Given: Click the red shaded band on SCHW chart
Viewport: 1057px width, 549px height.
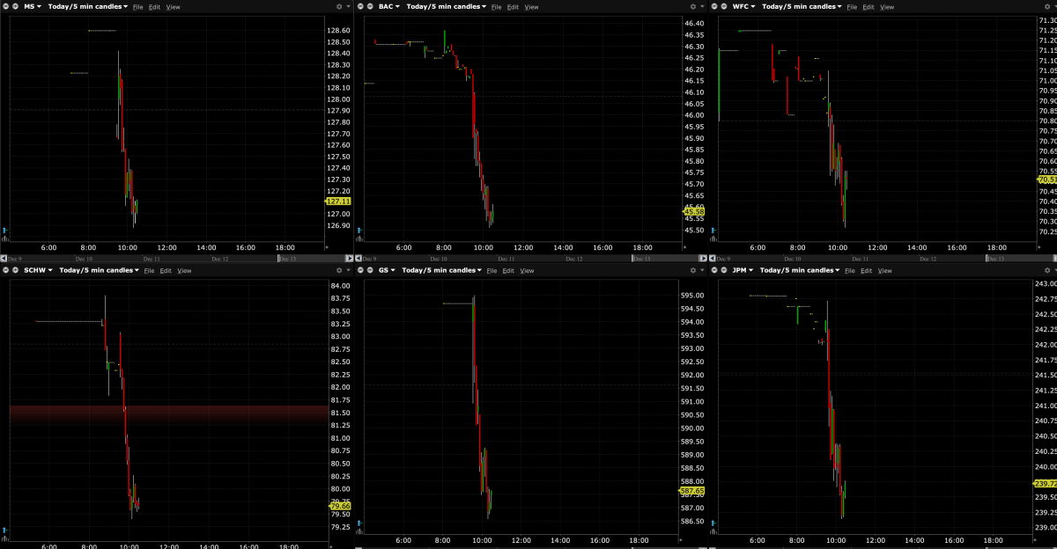Looking at the screenshot, I should (x=167, y=415).
